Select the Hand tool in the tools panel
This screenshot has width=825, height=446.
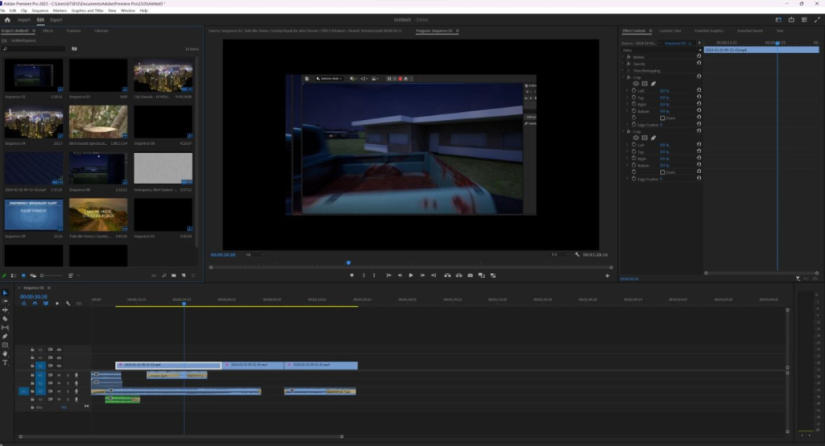[5, 353]
